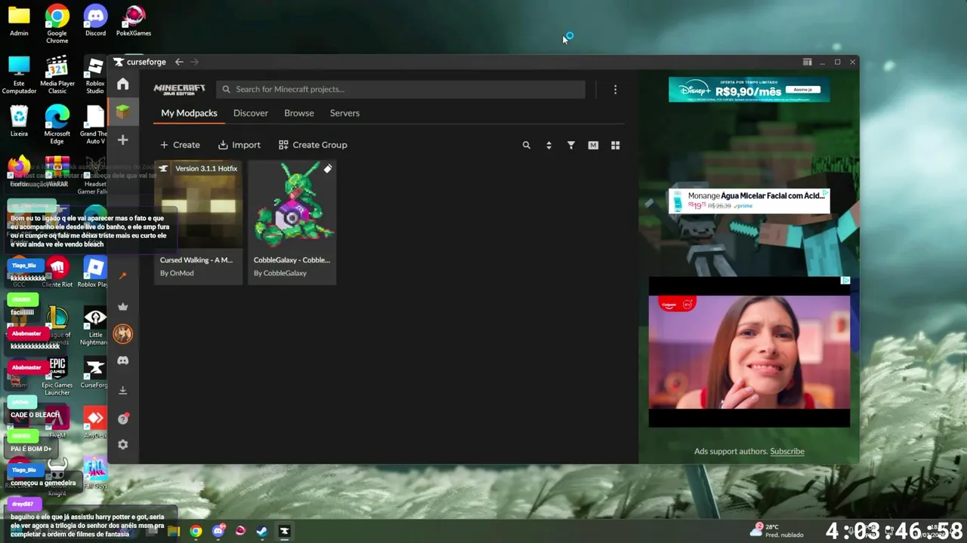Image resolution: width=967 pixels, height=543 pixels.
Task: Open the sort order up-down arrows
Action: [548, 145]
